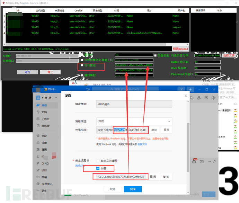
Task: Open 通讯录 in the DingTalk sidebar
Action: 45,126
